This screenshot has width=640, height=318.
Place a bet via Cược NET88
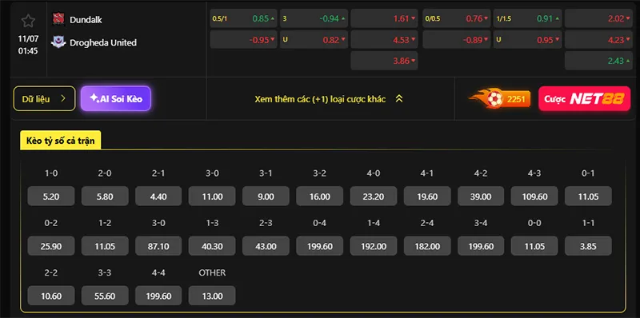coord(585,98)
